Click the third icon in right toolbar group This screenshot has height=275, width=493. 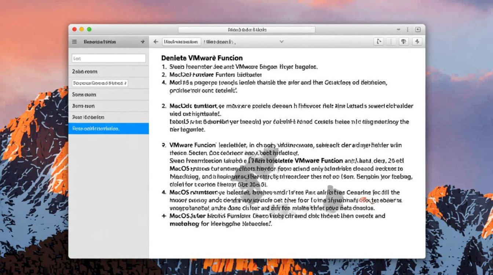pos(403,42)
